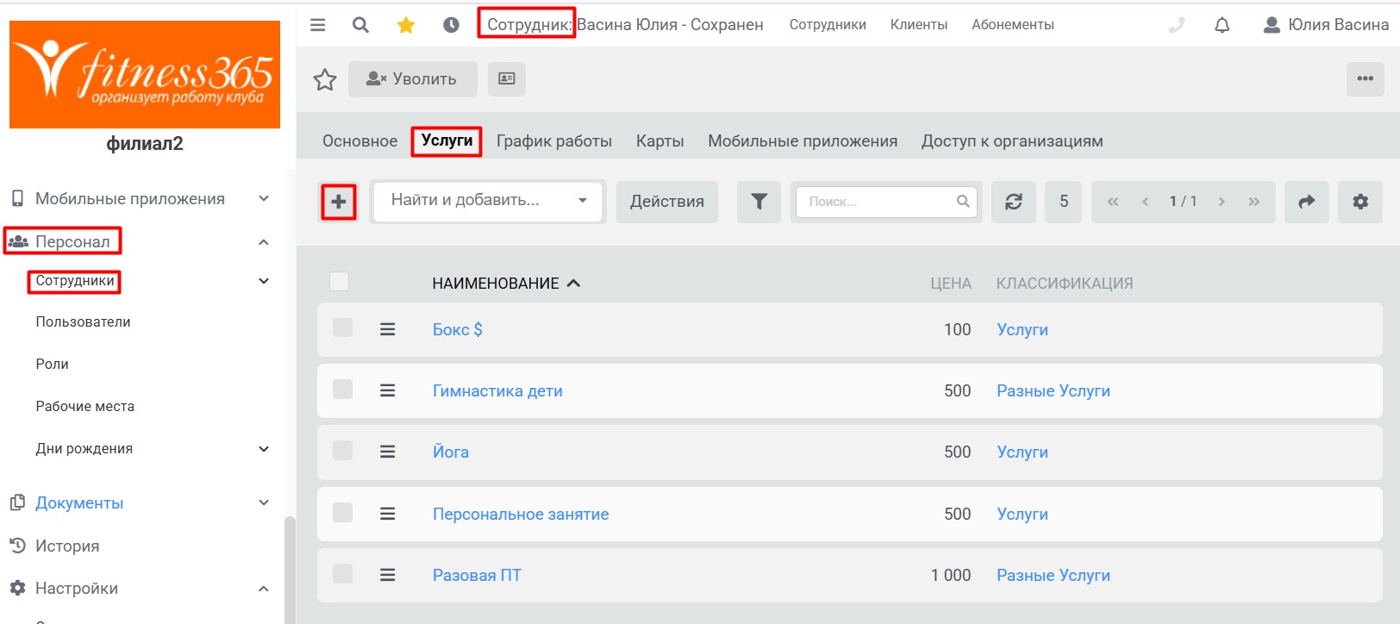
Task: Select the Гимнастика дети row checkbox
Action: (x=342, y=390)
